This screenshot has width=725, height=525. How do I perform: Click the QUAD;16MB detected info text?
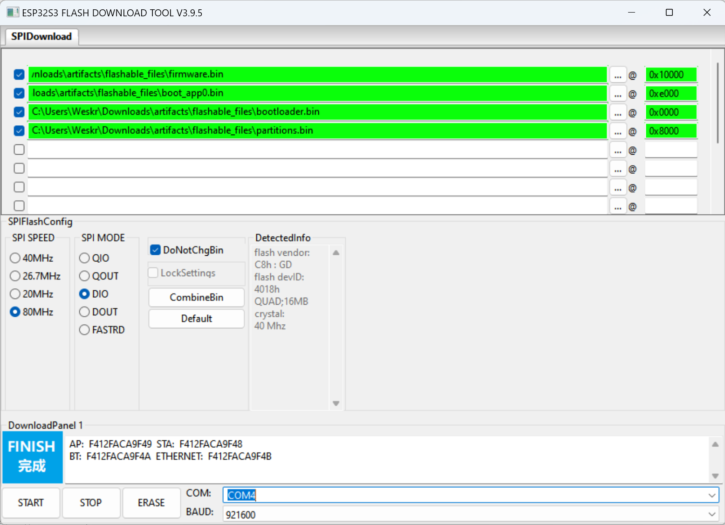pyautogui.click(x=281, y=301)
